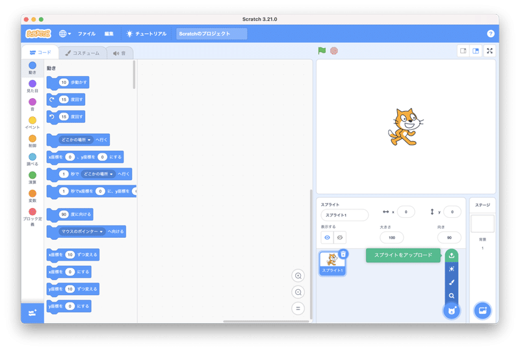Select the 調べる sensing category
Image resolution: width=520 pixels, height=351 pixels.
pos(32,159)
